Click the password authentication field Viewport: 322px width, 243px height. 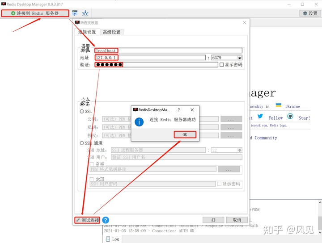point(156,65)
